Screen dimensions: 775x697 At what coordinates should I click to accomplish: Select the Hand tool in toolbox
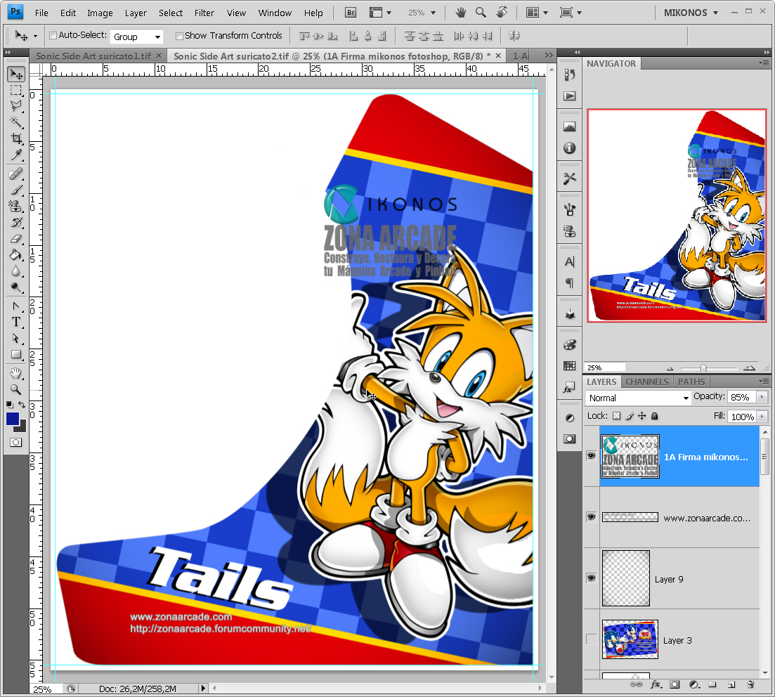tap(16, 374)
